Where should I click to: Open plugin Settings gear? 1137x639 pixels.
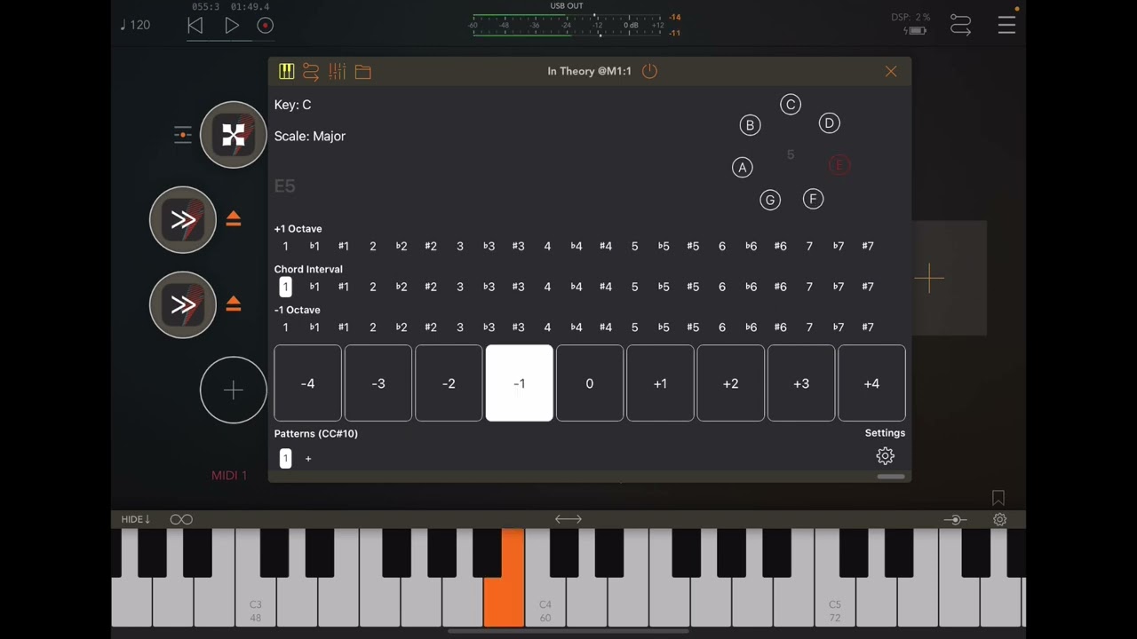[x=885, y=456]
